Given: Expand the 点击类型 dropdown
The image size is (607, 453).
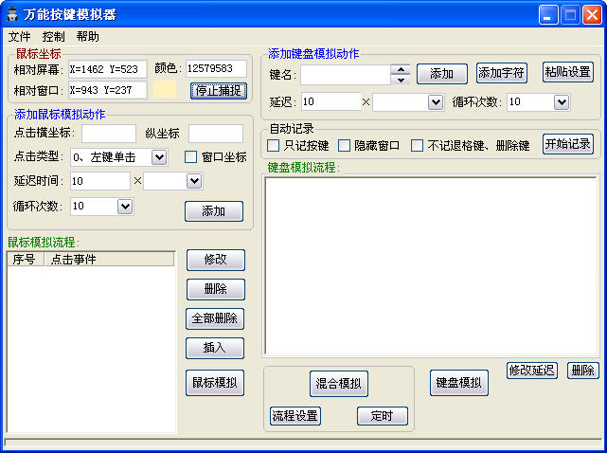Looking at the screenshot, I should (158, 157).
